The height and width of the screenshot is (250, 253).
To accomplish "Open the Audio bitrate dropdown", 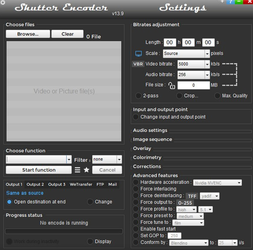I will point(194,75).
